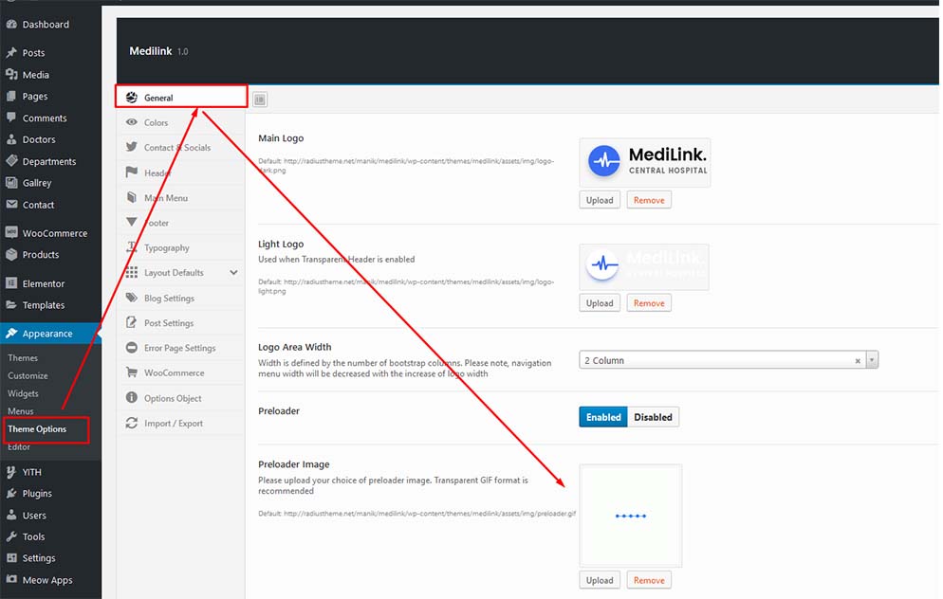Click the Users person icon
This screenshot has height=599, width=943.
click(11, 515)
